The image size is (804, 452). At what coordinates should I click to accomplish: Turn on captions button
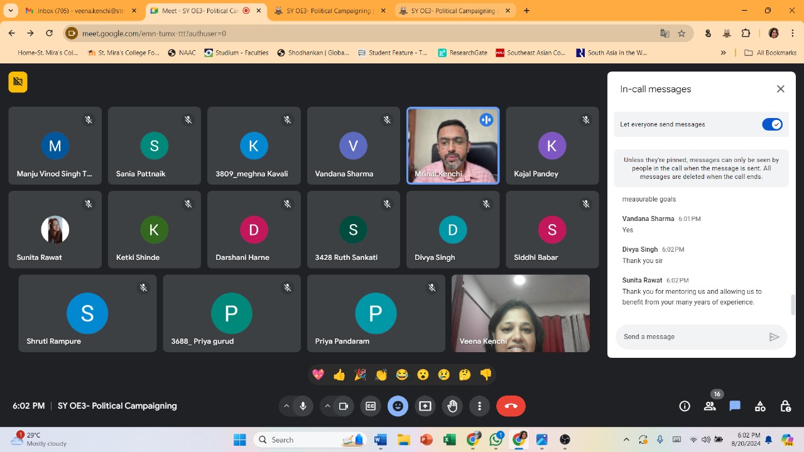pyautogui.click(x=371, y=406)
